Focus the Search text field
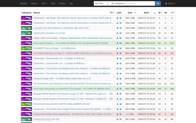The height and width of the screenshot is (123, 196). [141, 3]
